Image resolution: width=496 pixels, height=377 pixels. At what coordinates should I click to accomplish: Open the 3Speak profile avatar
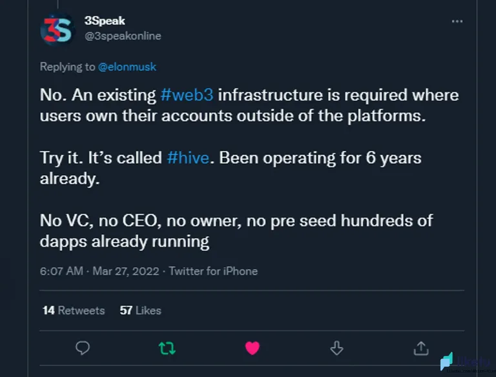click(x=57, y=29)
